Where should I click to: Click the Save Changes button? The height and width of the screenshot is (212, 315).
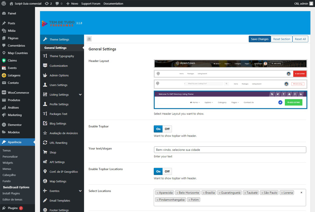pos(260,39)
